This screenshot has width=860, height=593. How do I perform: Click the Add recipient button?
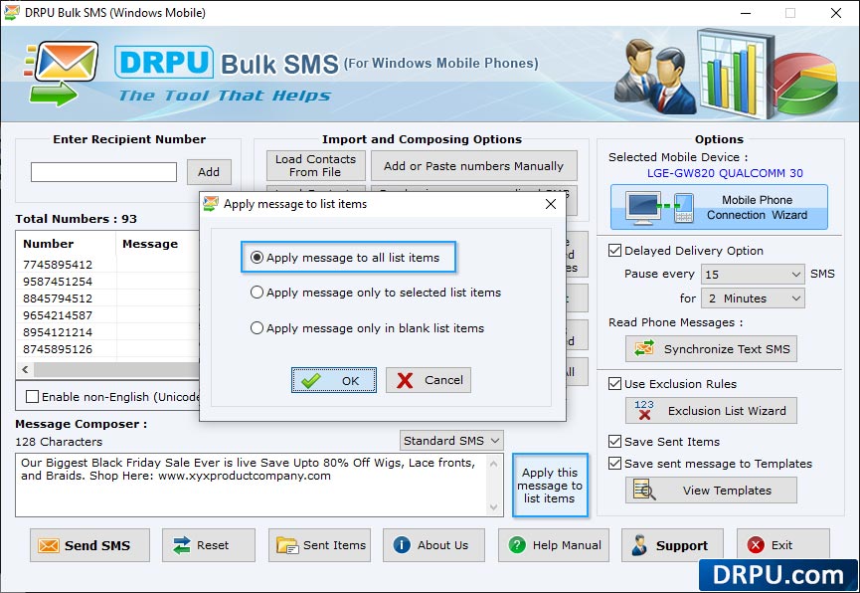(209, 172)
